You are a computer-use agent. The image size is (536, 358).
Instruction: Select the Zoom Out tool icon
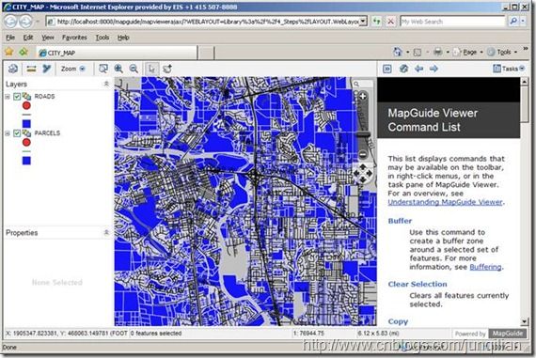[x=134, y=69]
